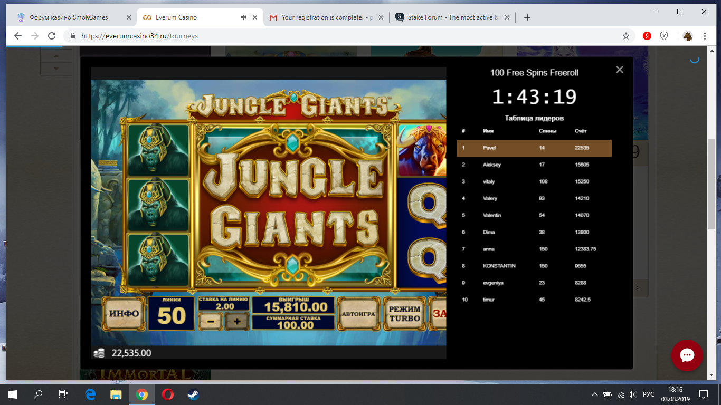Select the evgeniya leaderboard row

534,283
